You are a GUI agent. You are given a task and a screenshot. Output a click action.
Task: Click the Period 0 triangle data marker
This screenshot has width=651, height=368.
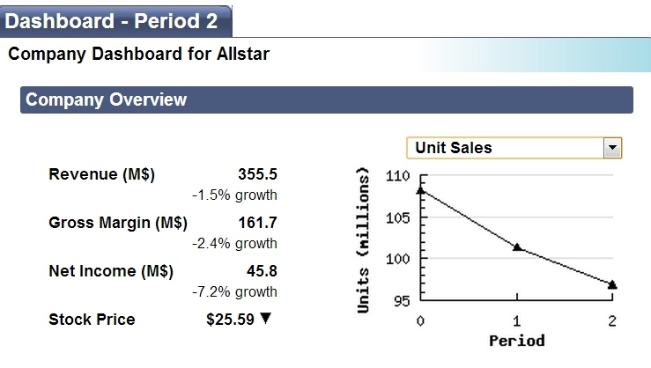[x=420, y=190]
